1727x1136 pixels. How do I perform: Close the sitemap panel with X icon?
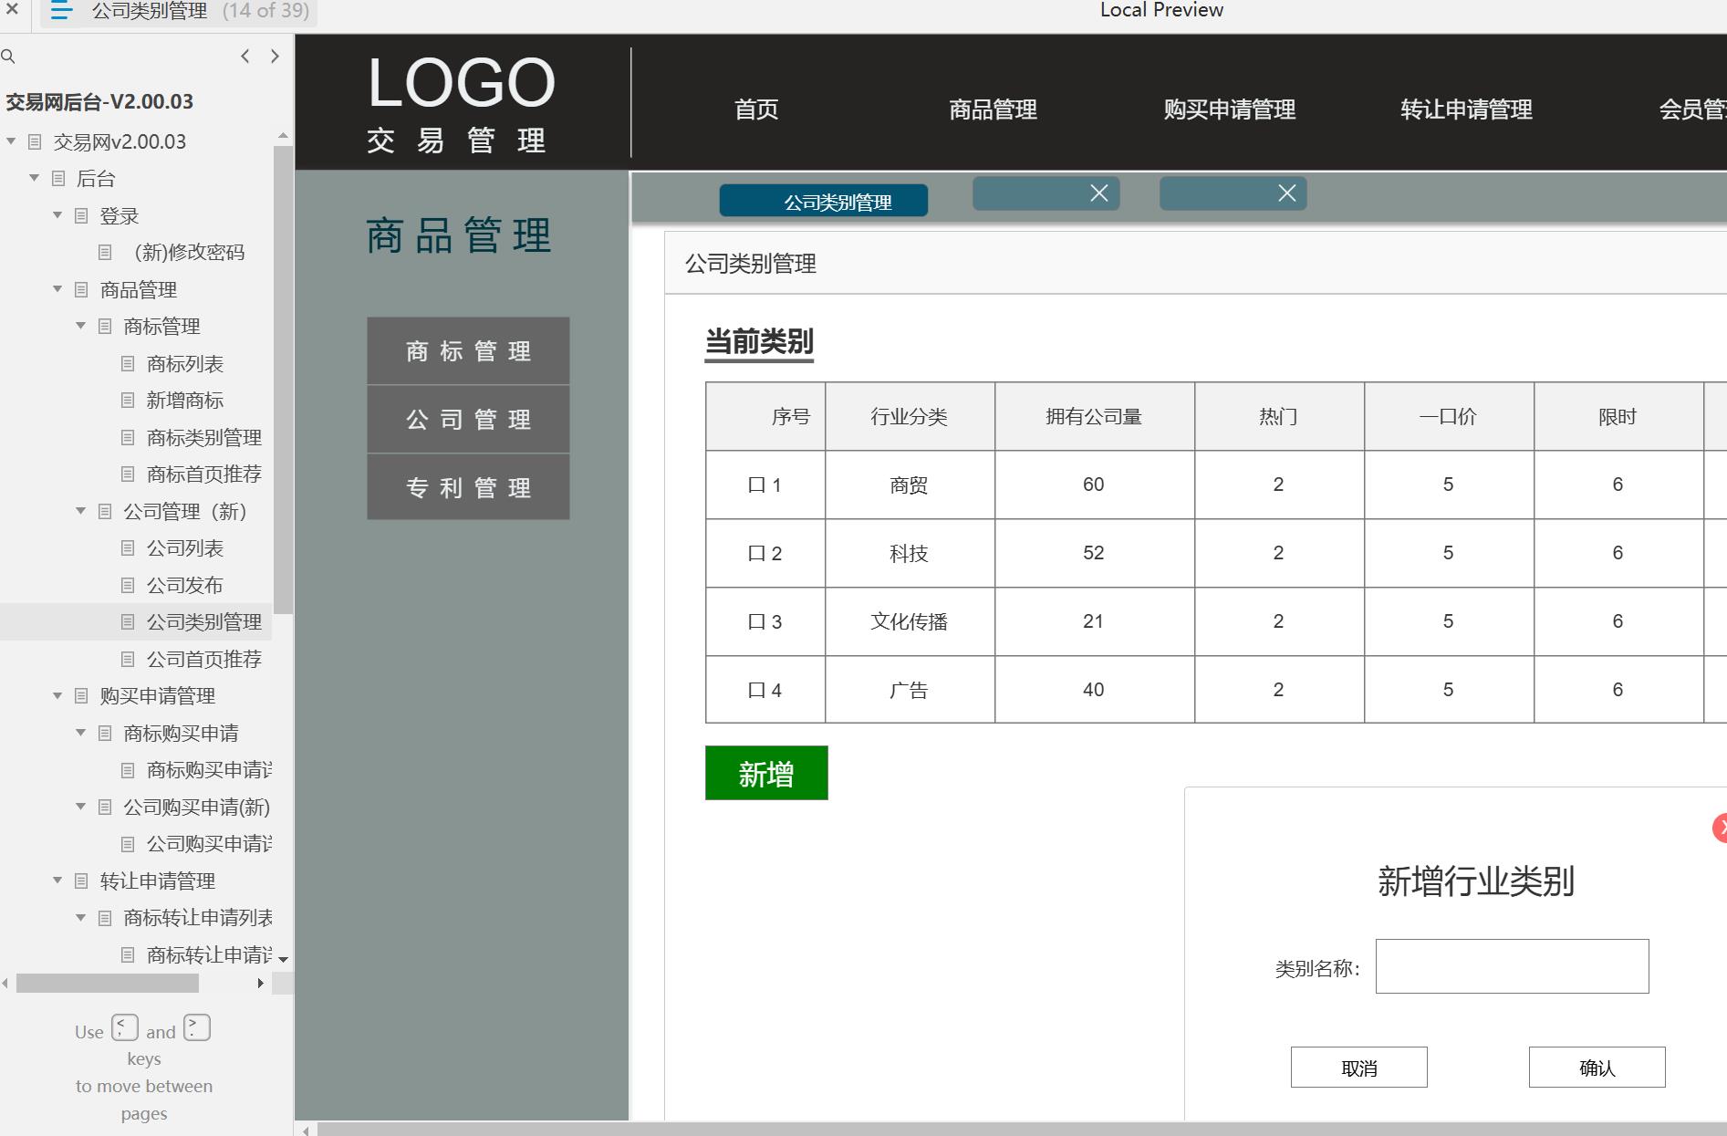(x=12, y=10)
